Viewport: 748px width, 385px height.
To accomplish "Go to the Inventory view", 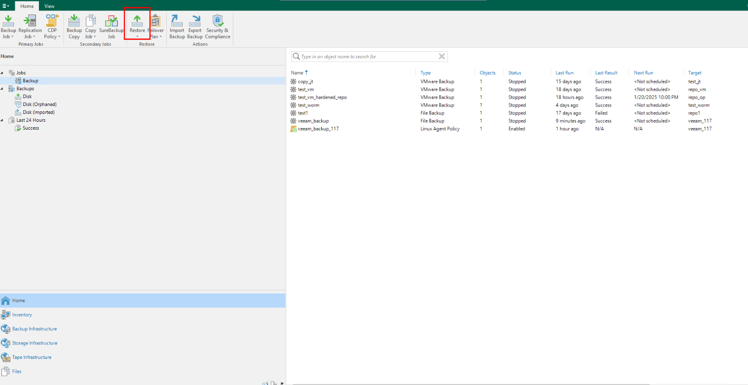I will [22, 315].
